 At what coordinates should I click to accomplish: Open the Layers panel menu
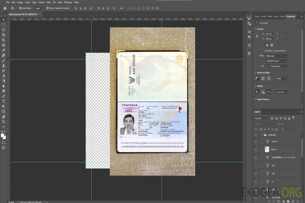pos(302,112)
